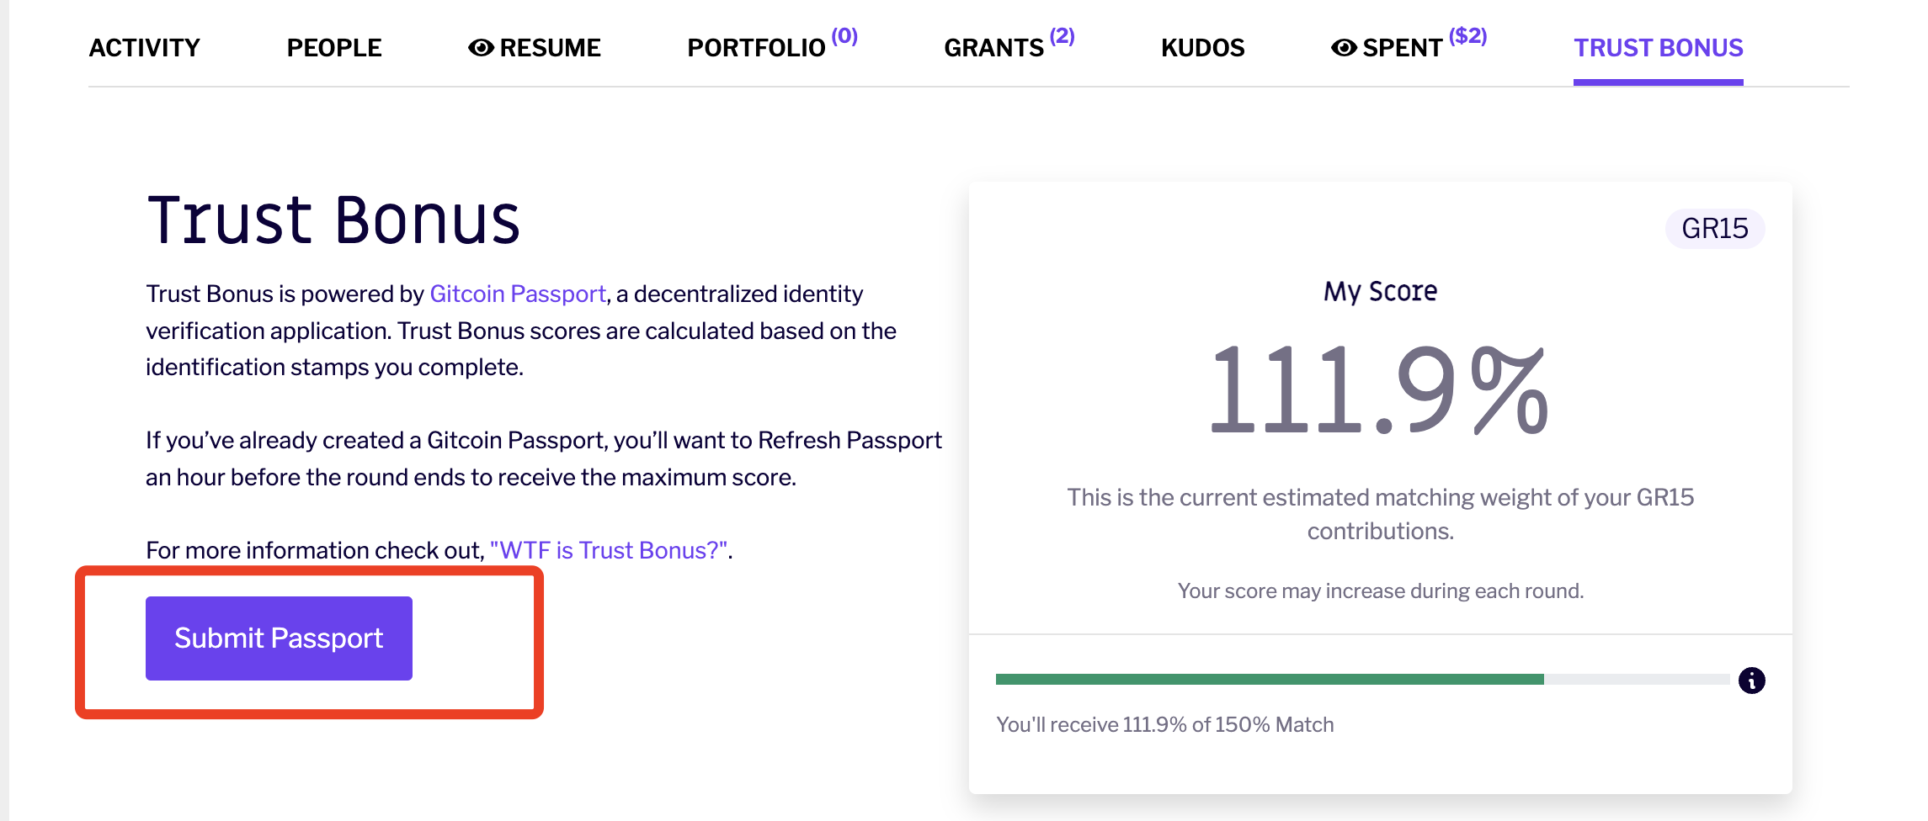Click the Portfolio count badge (0)
The height and width of the screenshot is (821, 1928).
click(x=844, y=36)
